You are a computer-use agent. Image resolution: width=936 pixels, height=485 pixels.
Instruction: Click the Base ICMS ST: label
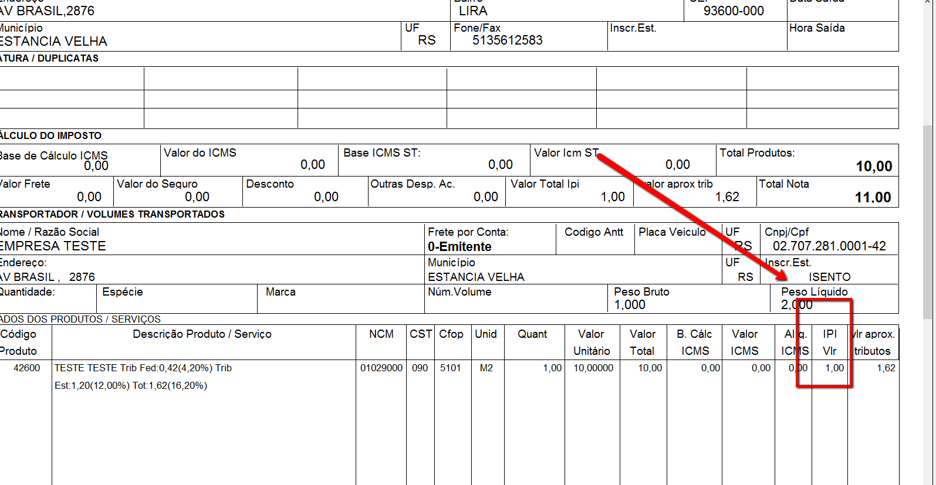[x=382, y=153]
